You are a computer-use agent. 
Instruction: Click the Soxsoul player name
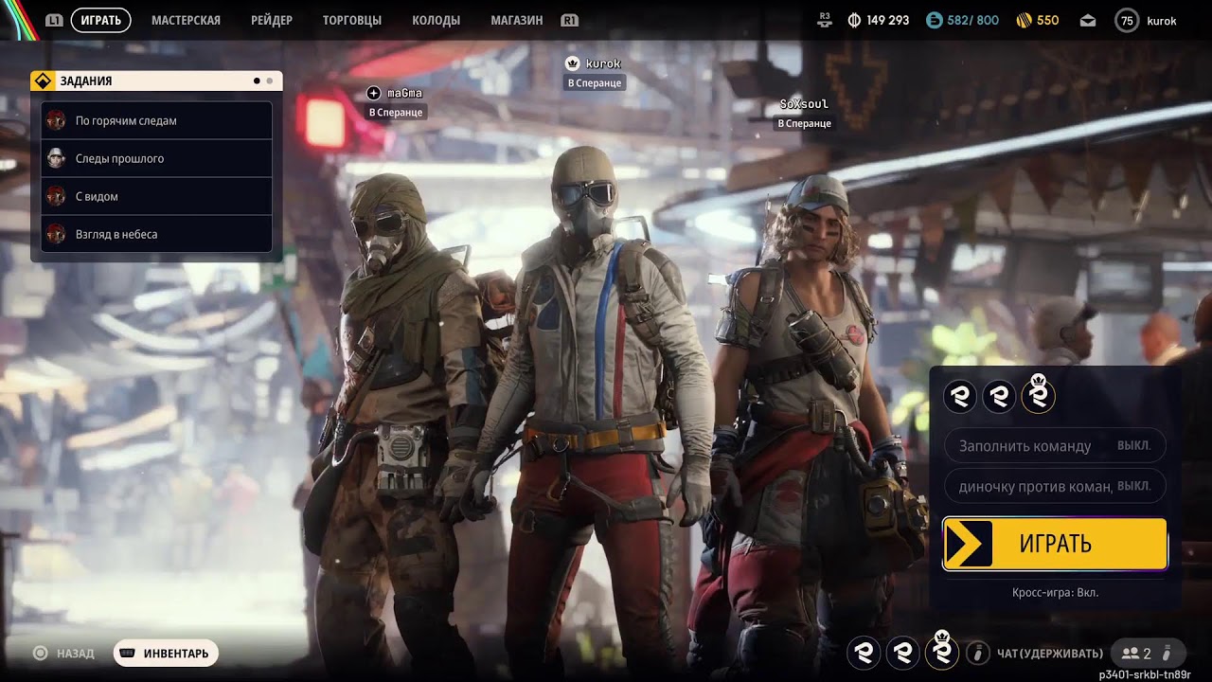click(804, 104)
